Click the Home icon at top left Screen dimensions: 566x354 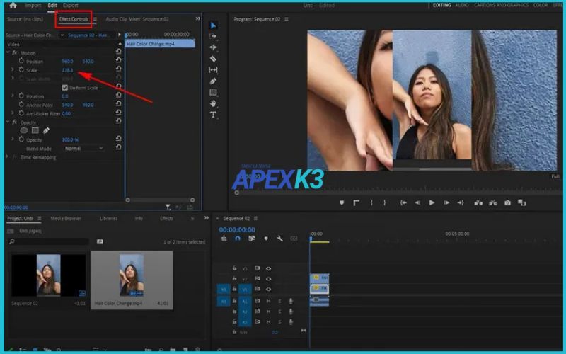[x=12, y=6]
